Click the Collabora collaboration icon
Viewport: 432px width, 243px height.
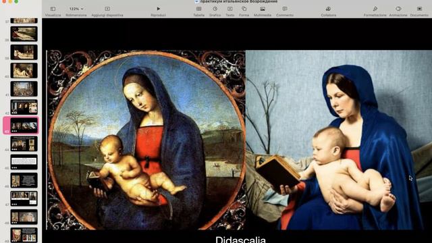point(328,9)
